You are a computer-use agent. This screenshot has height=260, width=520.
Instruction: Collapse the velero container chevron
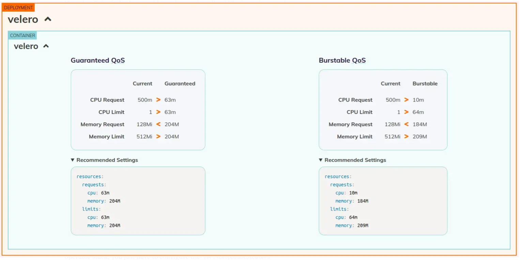tap(46, 46)
